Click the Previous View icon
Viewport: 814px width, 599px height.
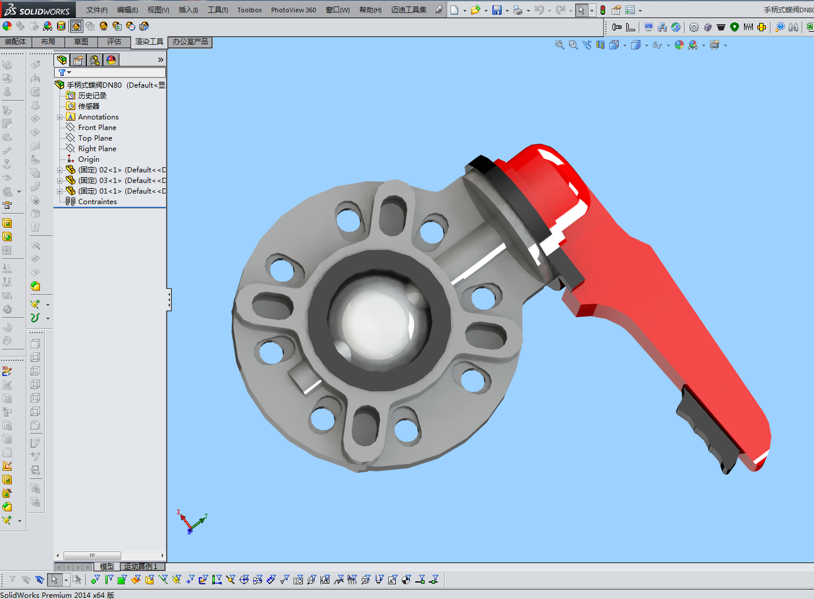pyautogui.click(x=587, y=45)
